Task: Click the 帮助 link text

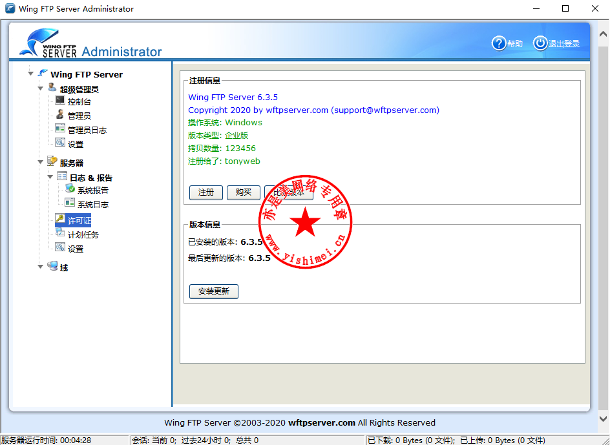Action: [514, 43]
